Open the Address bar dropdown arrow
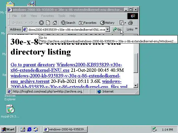 click(x=108, y=30)
